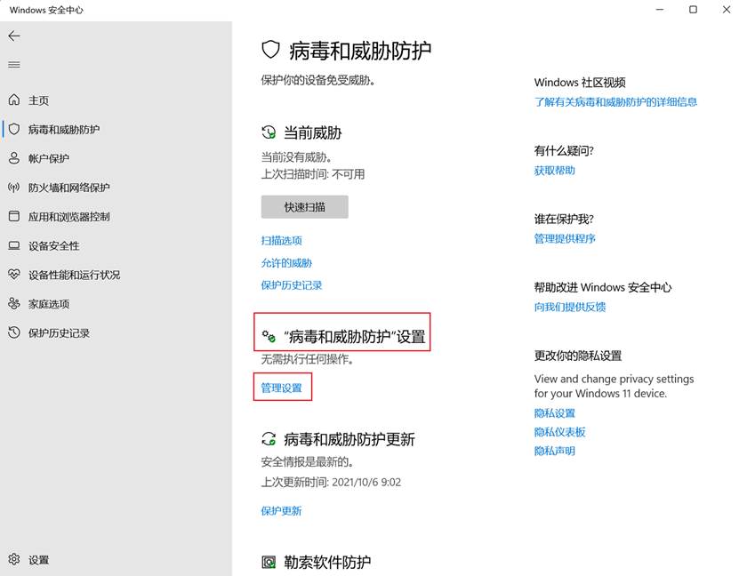This screenshot has height=576, width=739.
Task: Click the person icon for 帐户保护
Action: point(14,158)
